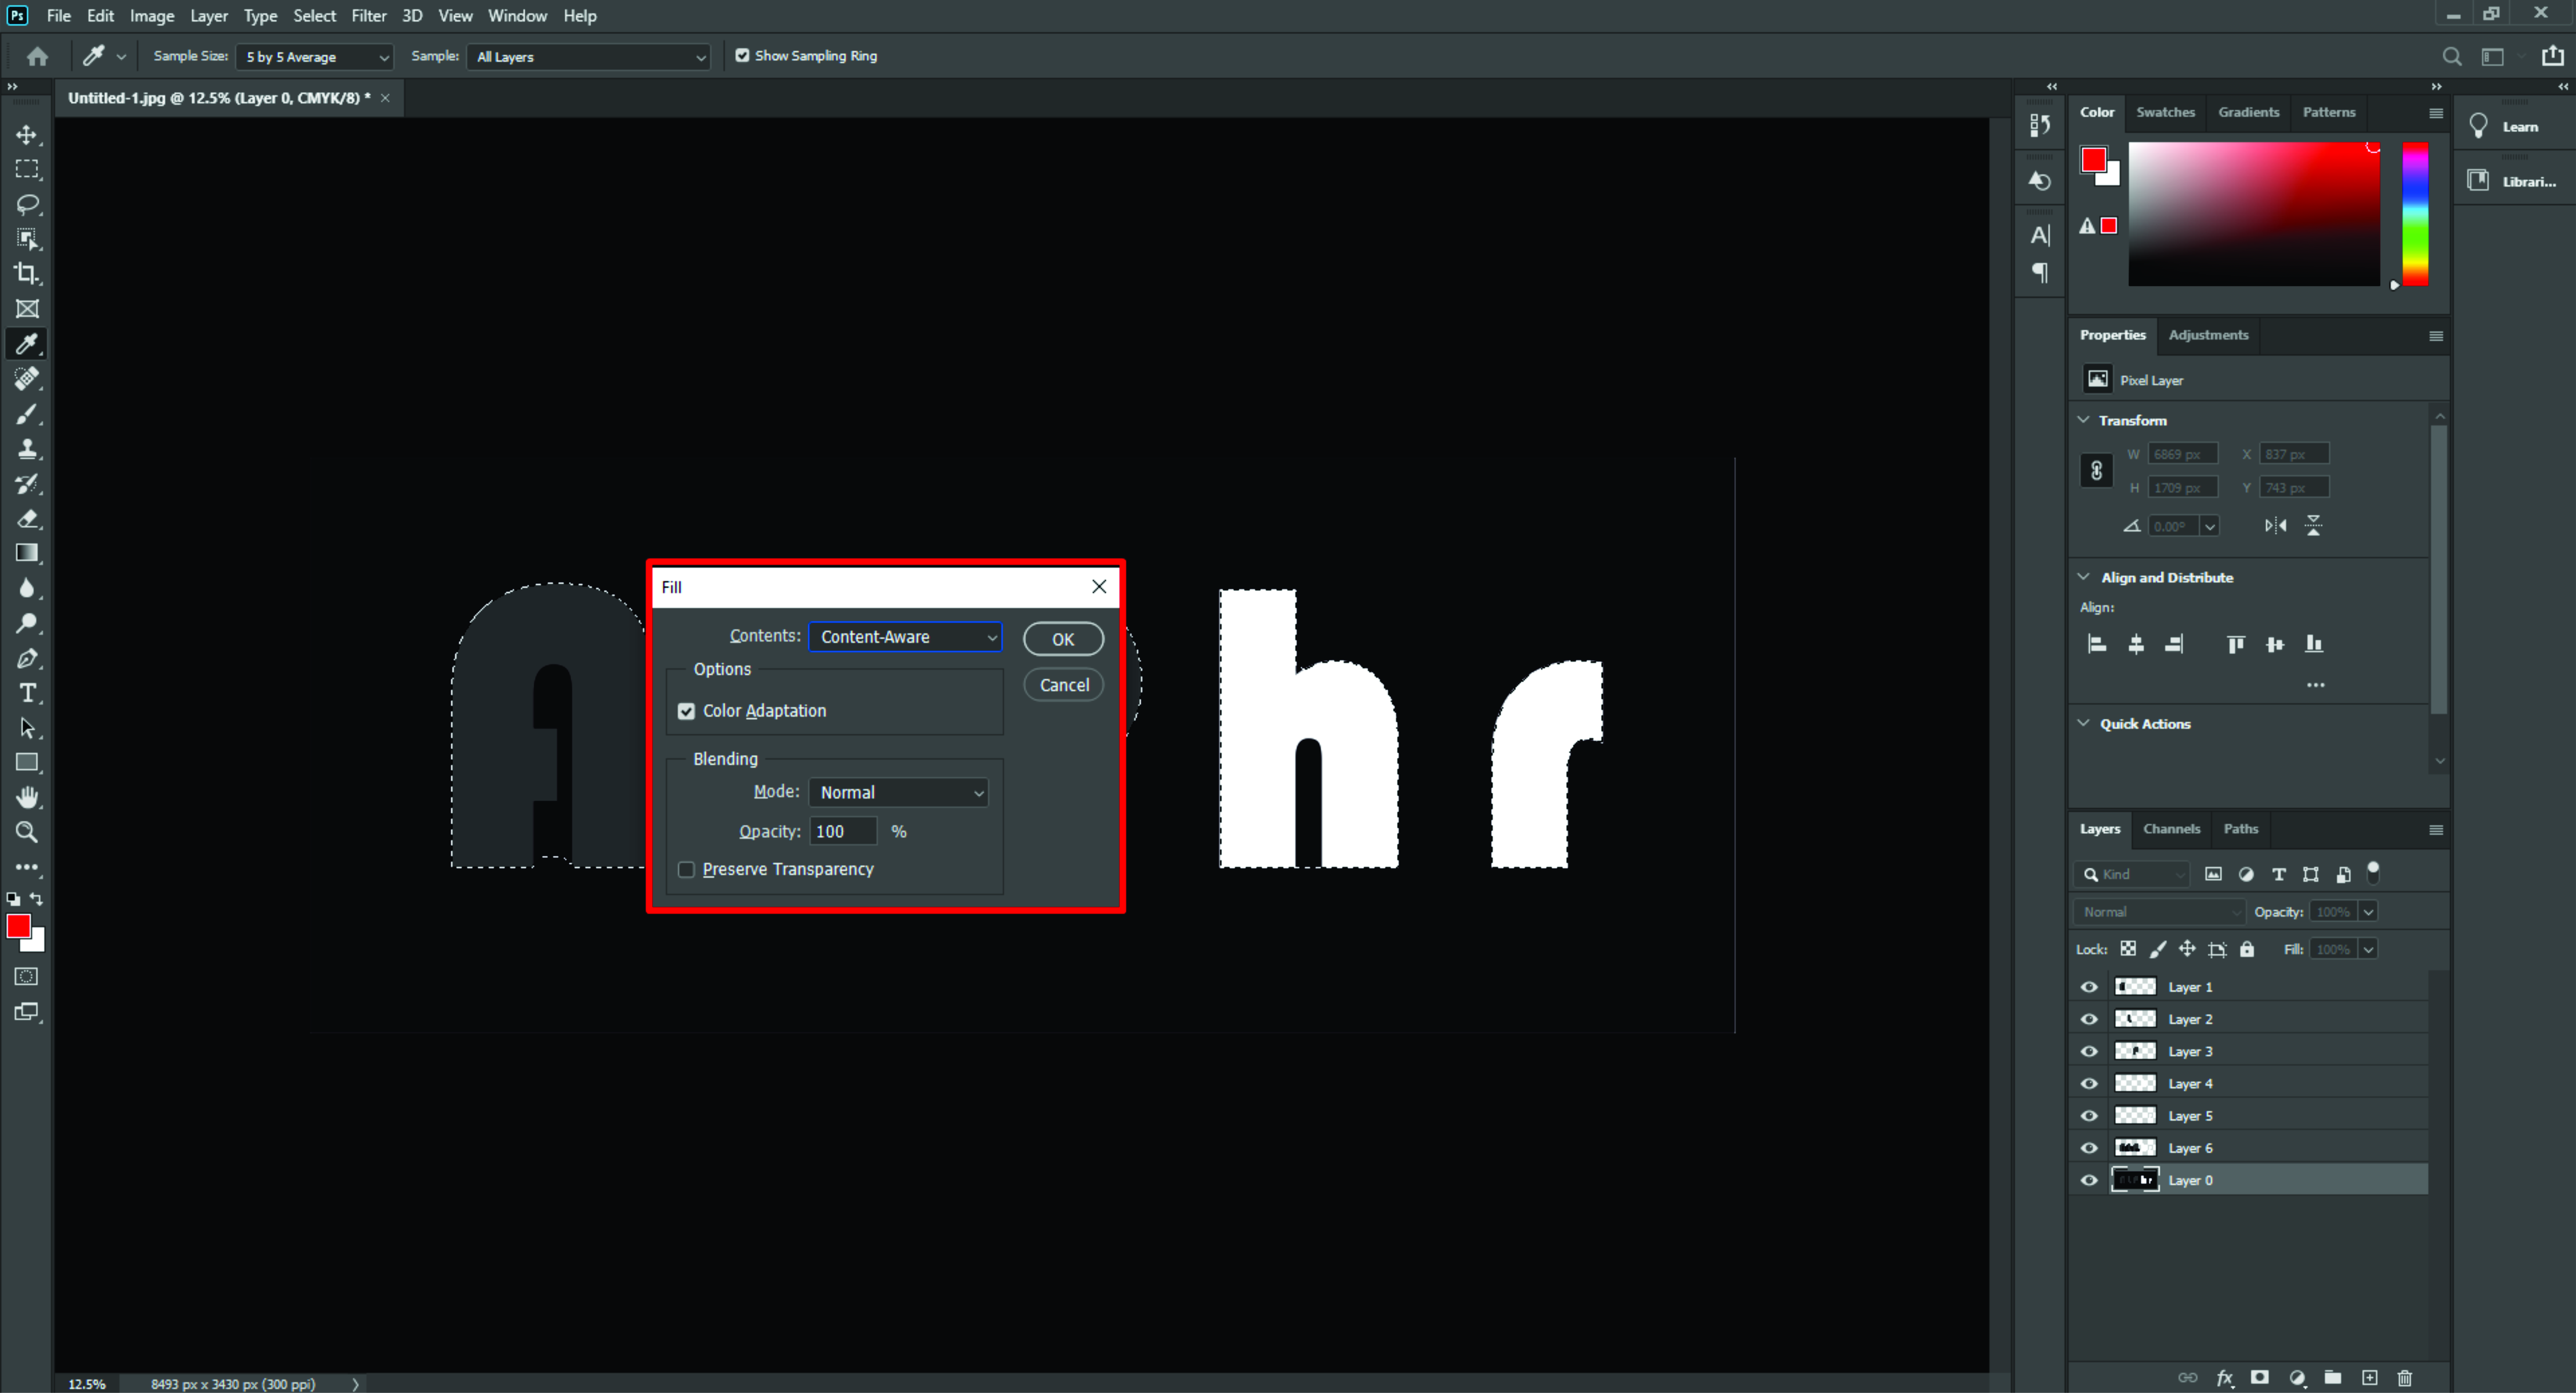Select the Horizontal Type tool
Viewport: 2576px width, 1393px height.
point(27,693)
